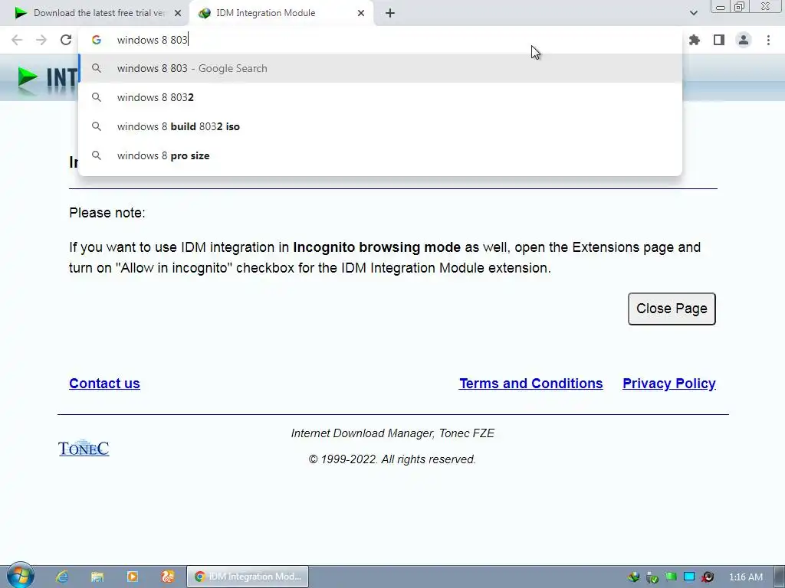Screen dimensions: 785x588
Task: Open the media player taskbar icon
Action: coord(132,577)
